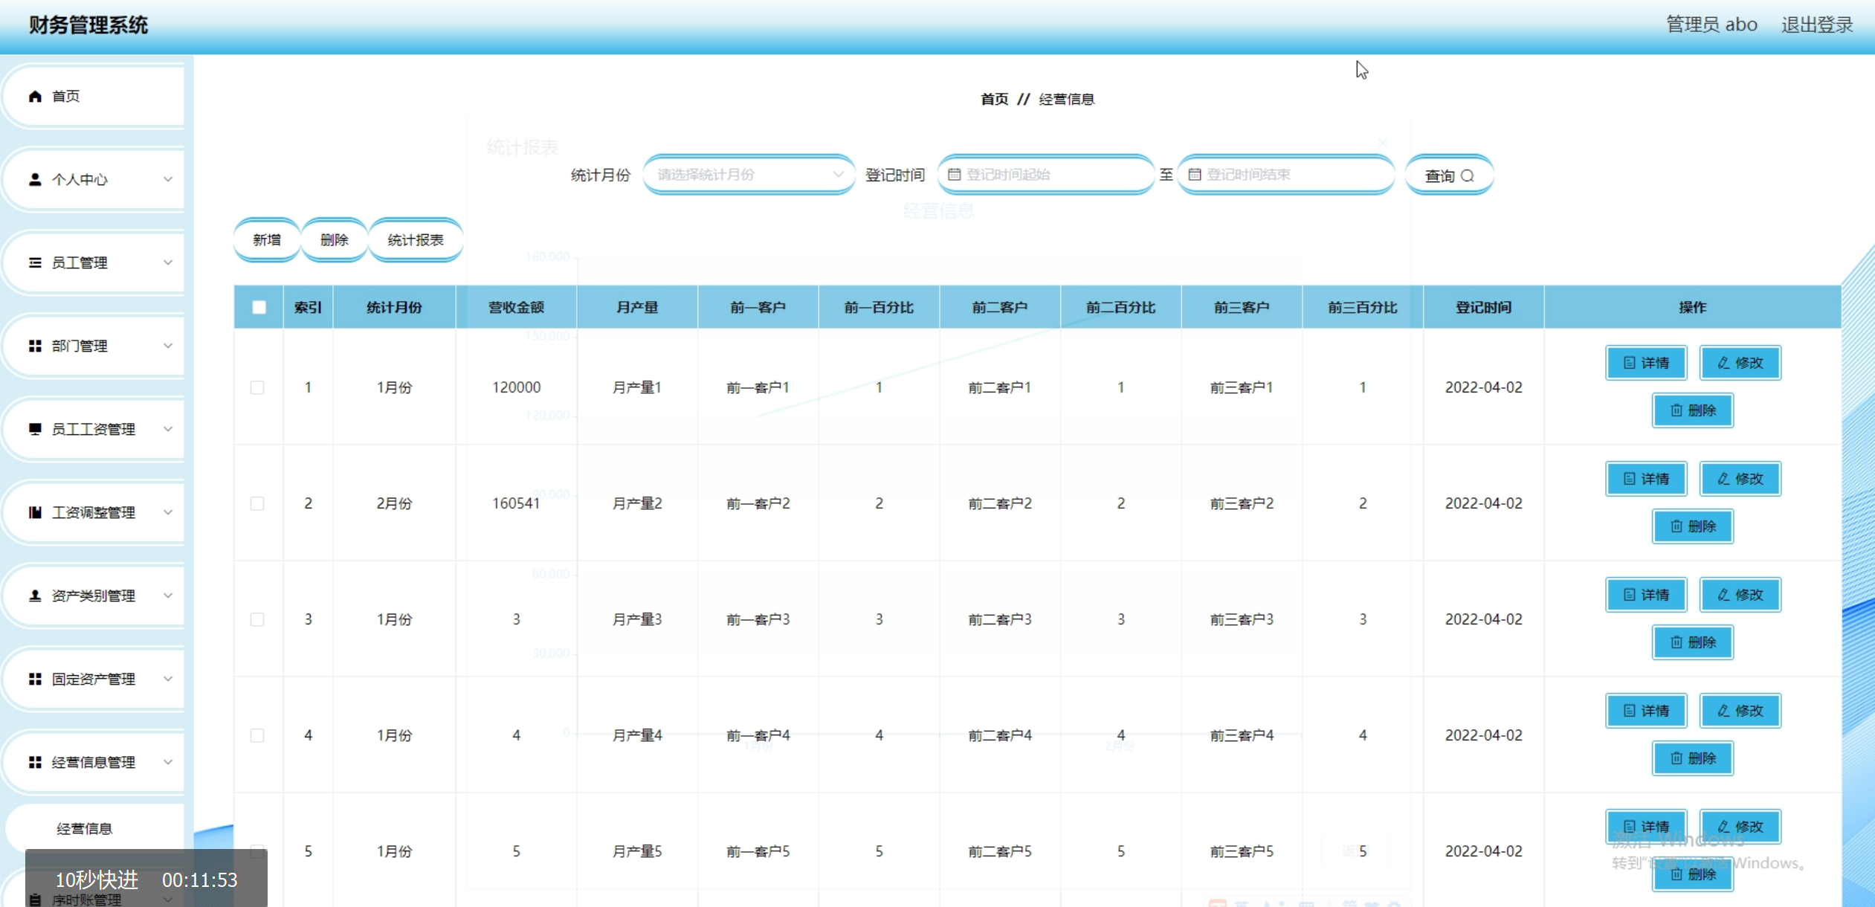Open the 经营信息 submenu item
Screen dimensions: 1875x907
click(x=85, y=829)
